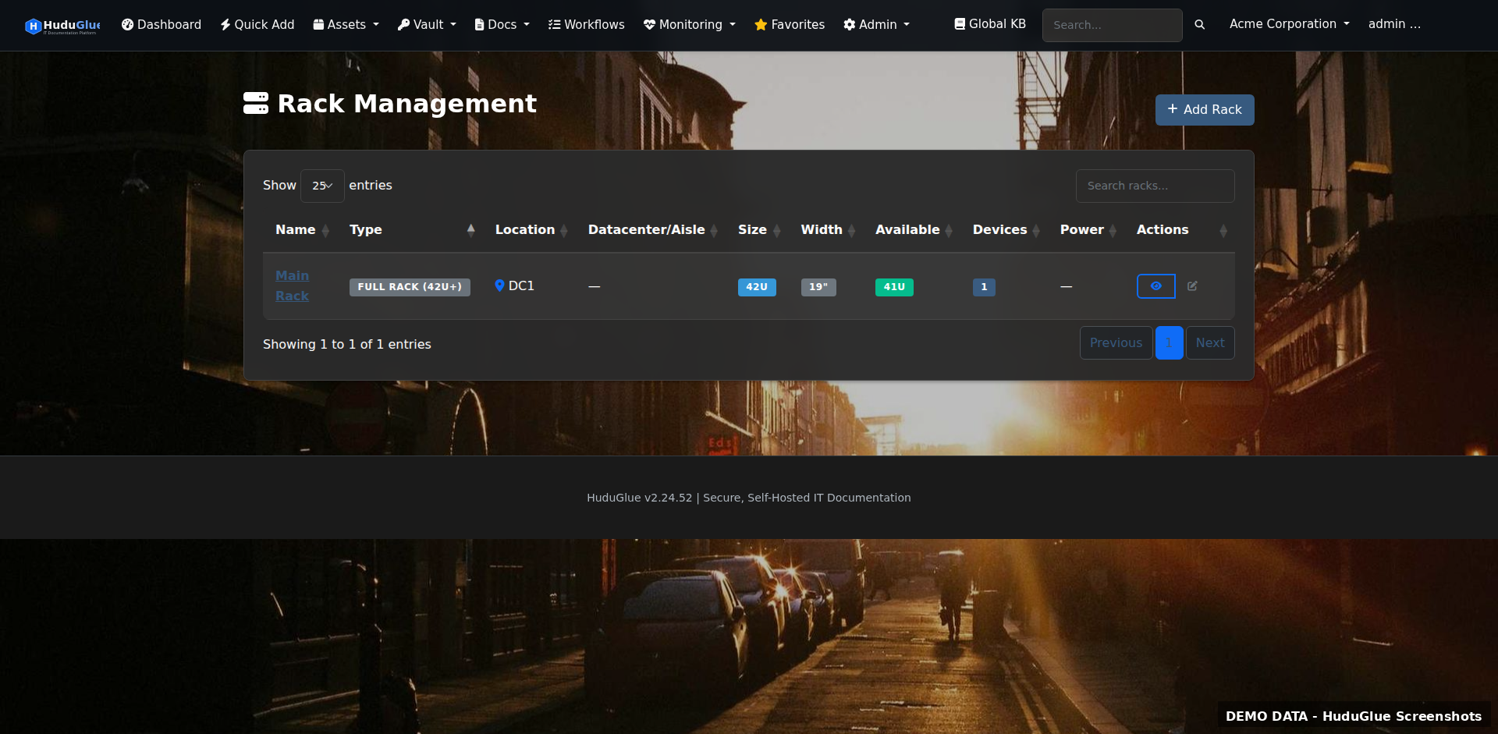Open the entries-per-page dropdown
The height and width of the screenshot is (734, 1498).
coord(322,186)
